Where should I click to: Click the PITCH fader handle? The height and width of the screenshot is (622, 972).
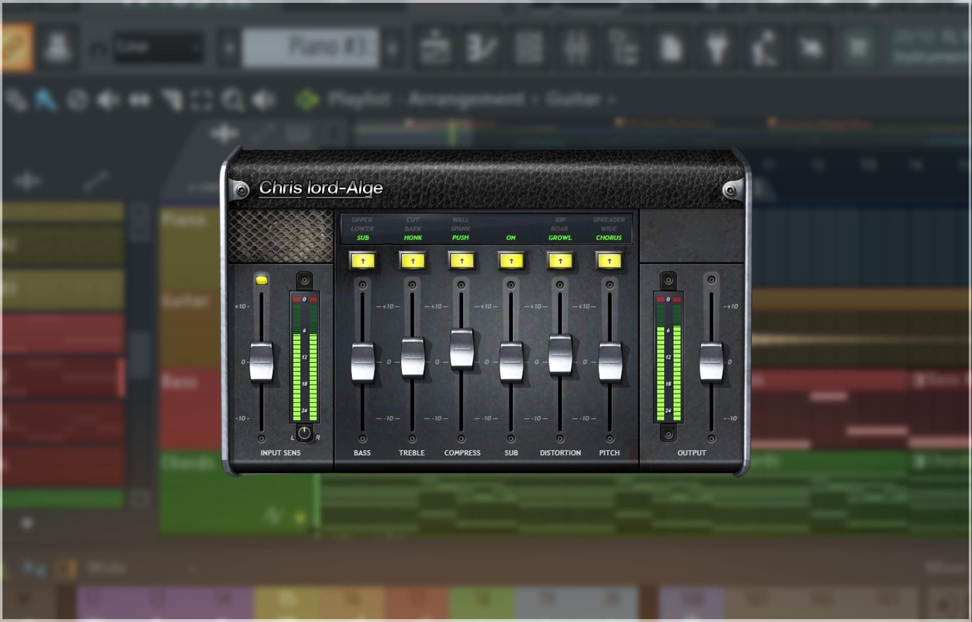point(610,362)
